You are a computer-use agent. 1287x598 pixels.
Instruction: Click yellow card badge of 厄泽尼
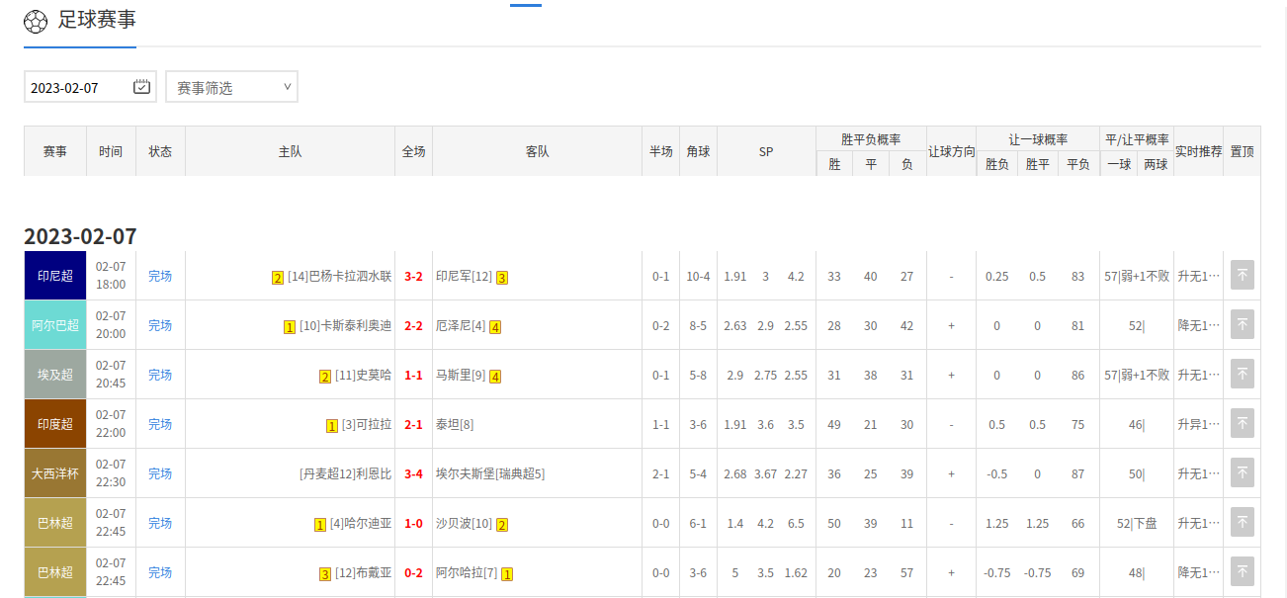[x=495, y=327]
